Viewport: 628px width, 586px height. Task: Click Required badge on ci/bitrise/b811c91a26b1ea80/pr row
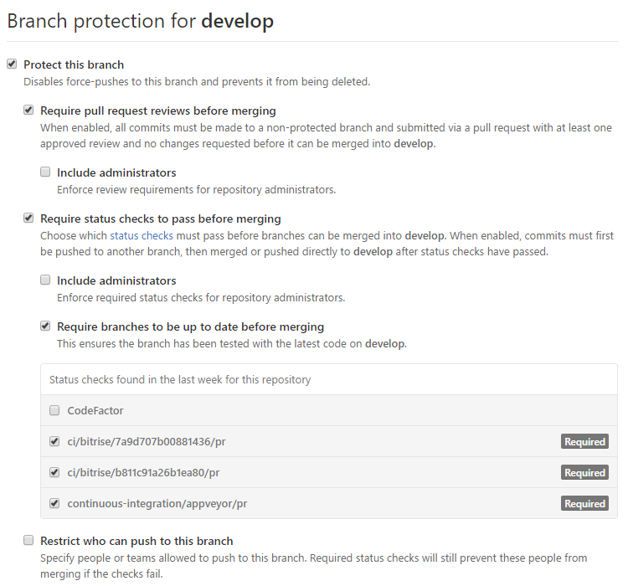(x=584, y=473)
